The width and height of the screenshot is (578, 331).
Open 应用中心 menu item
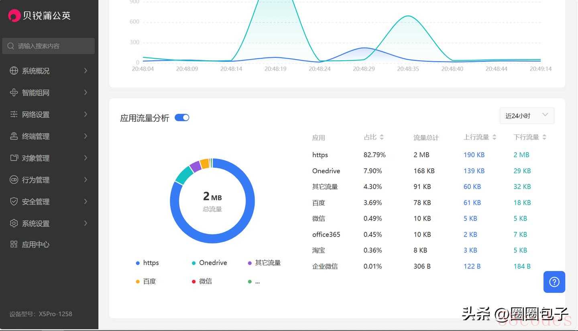[x=49, y=244]
